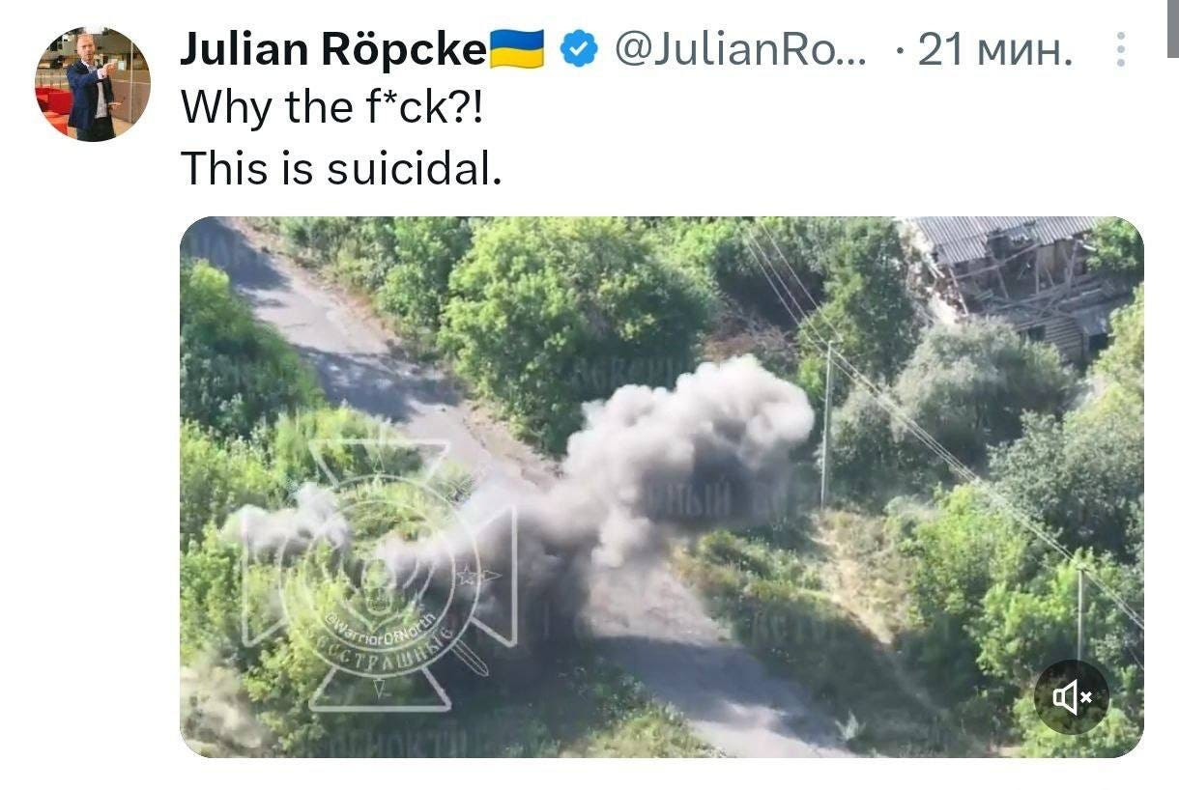Open the @JulianRo... handle link
This screenshot has height=790, width=1179.
pos(740,49)
